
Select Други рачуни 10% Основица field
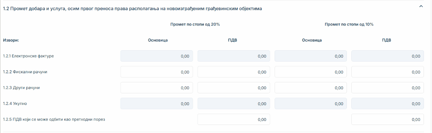(x=311, y=88)
